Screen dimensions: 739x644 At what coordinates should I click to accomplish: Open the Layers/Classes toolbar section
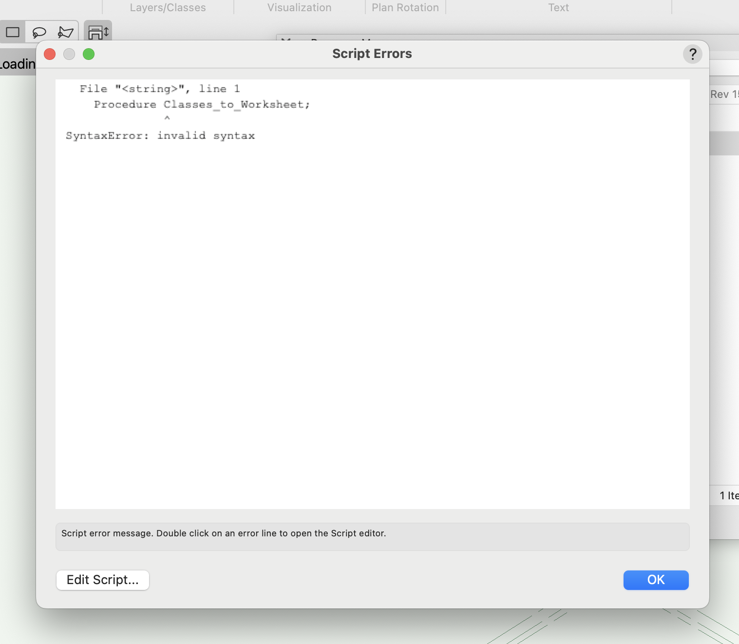168,8
